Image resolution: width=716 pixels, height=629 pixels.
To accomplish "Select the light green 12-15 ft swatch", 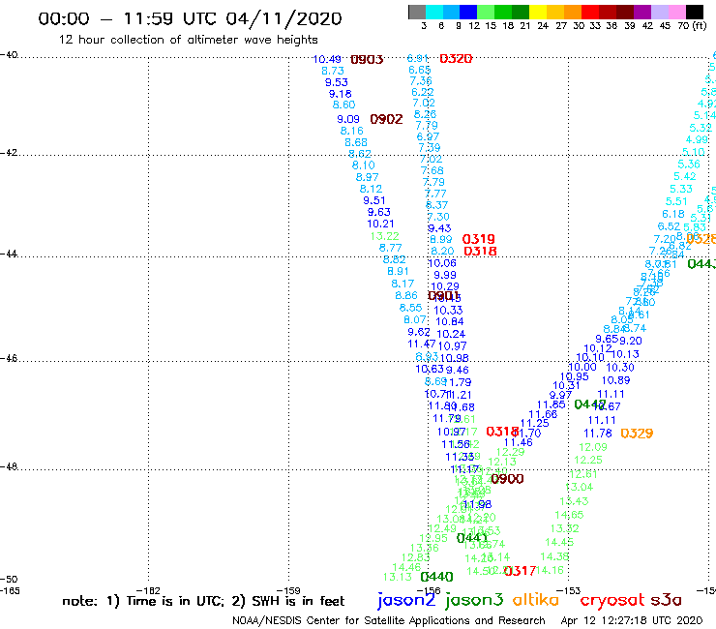I will click(x=486, y=12).
